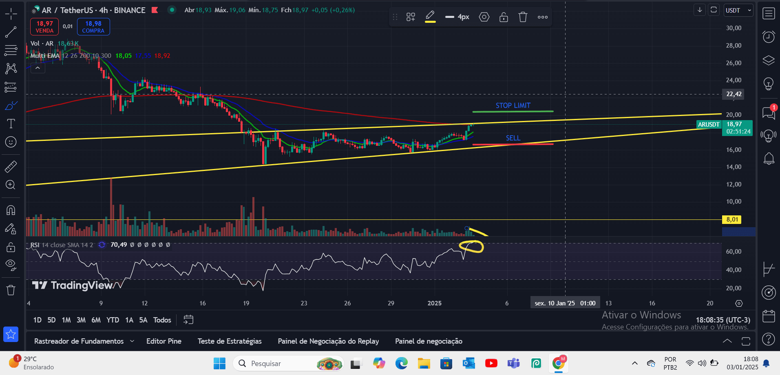780x375 pixels.
Task: Open drawing templates menu in floating toolbar
Action: pos(411,17)
